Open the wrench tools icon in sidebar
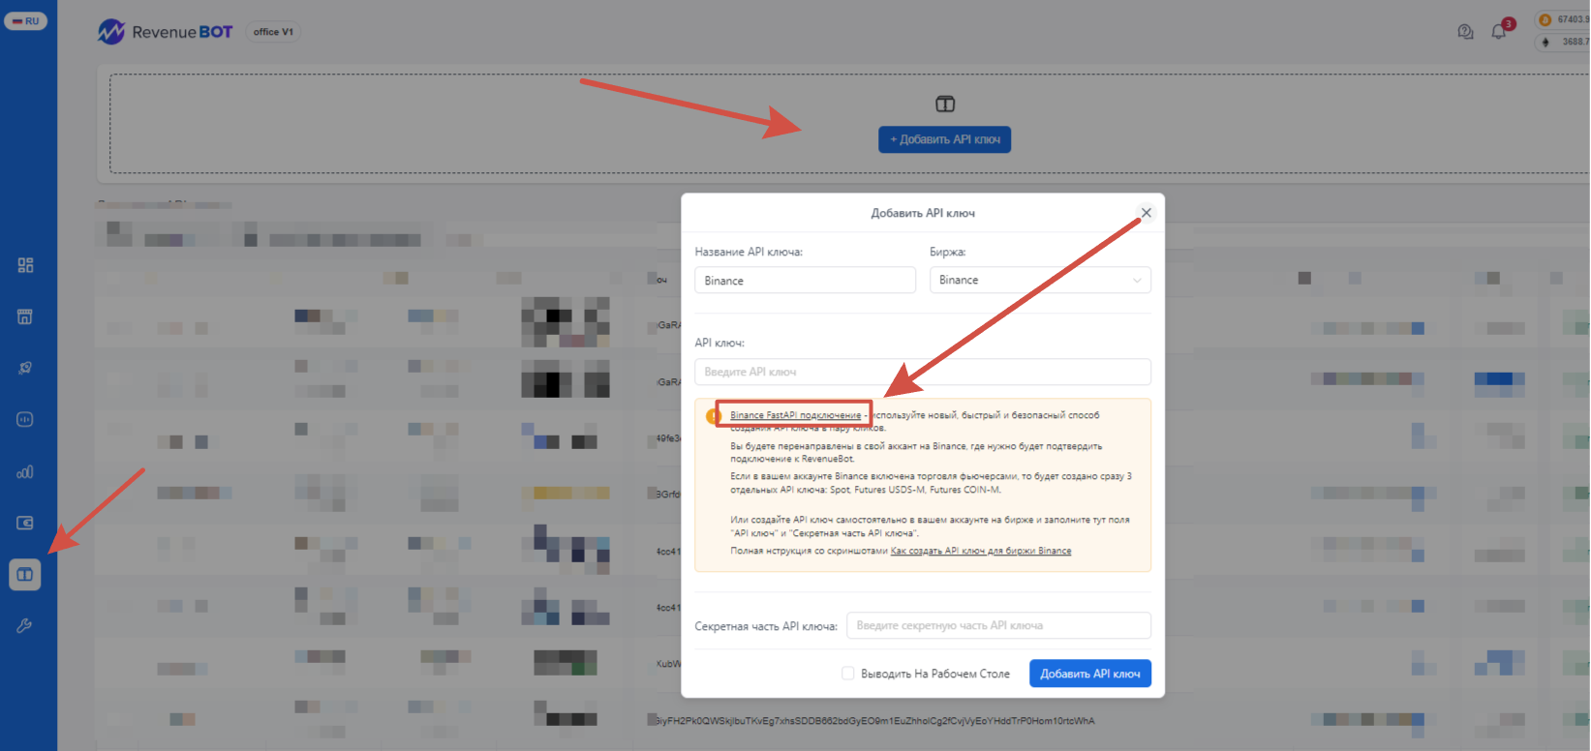This screenshot has height=751, width=1591. point(25,626)
